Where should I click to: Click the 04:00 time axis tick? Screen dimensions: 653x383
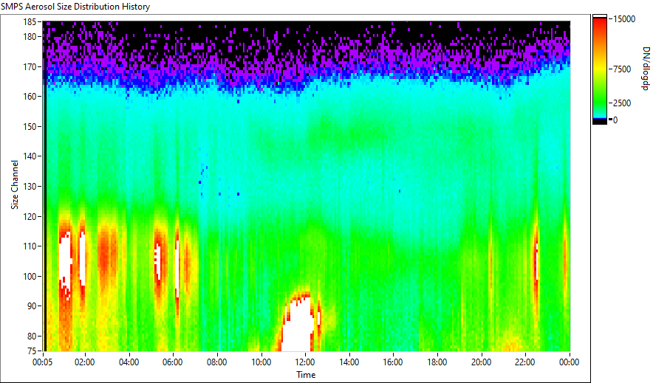click(129, 362)
